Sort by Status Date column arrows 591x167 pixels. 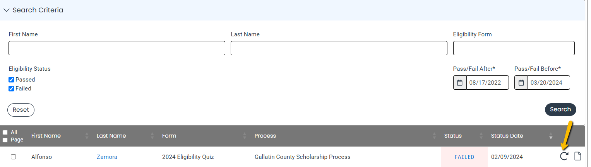pos(551,136)
